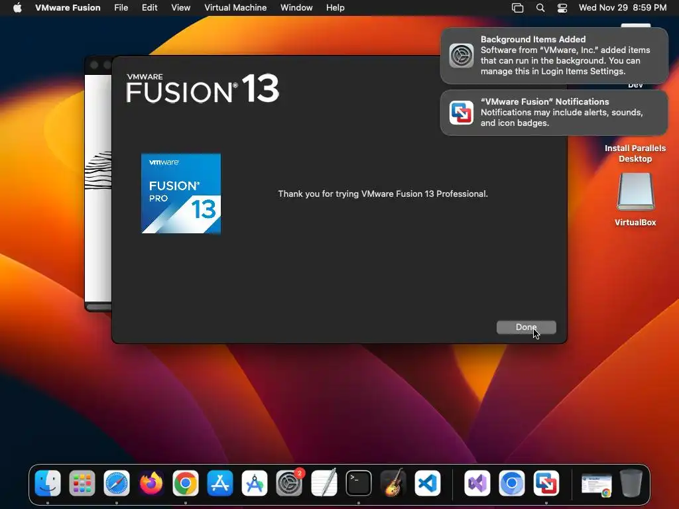Open Finder from the Dock

click(x=48, y=483)
